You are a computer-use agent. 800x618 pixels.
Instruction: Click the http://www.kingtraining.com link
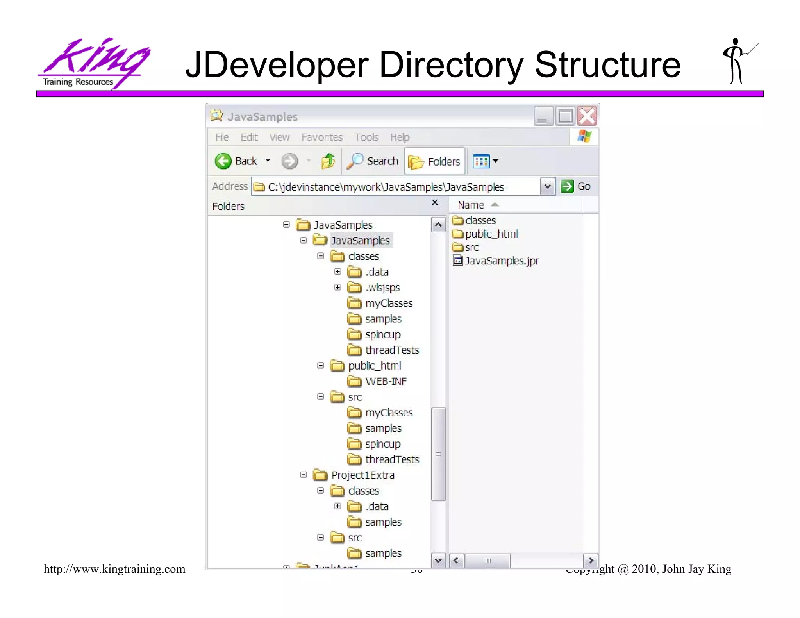(114, 569)
